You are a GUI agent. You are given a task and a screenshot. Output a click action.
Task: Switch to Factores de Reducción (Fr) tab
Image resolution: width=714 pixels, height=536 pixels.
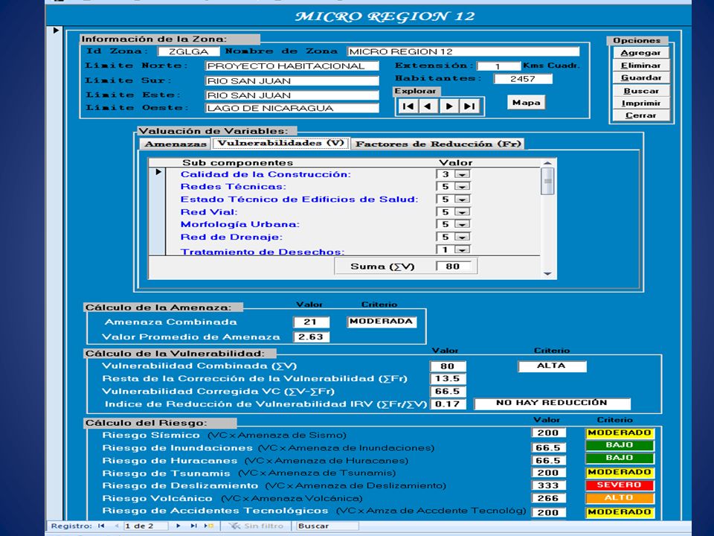click(x=437, y=144)
